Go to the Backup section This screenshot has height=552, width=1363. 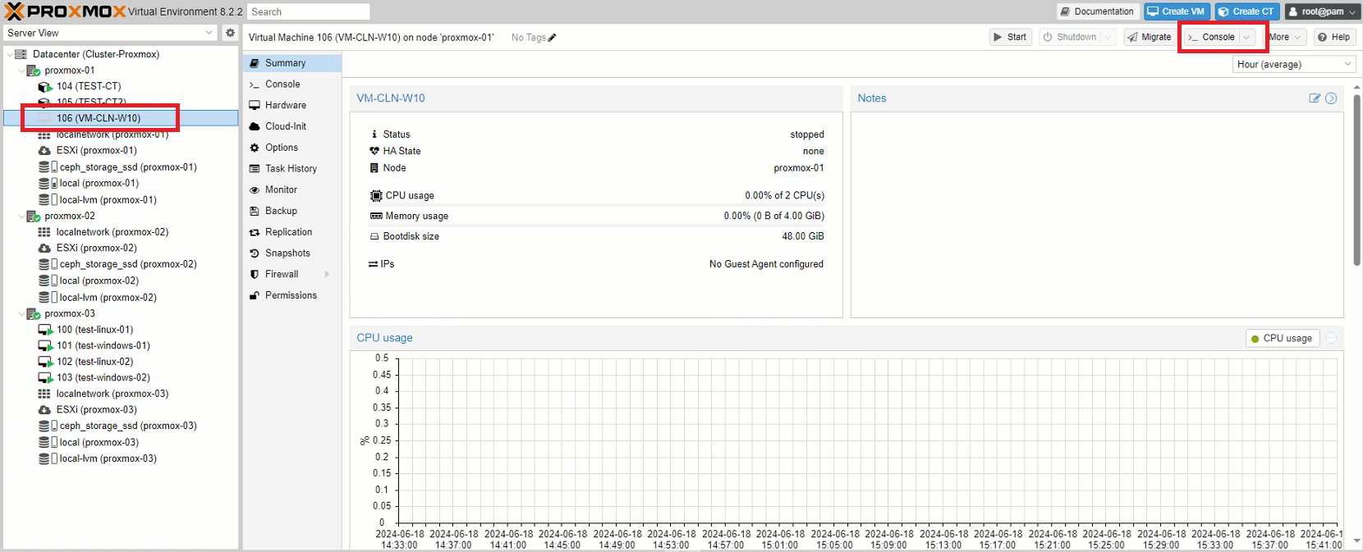pos(292,211)
